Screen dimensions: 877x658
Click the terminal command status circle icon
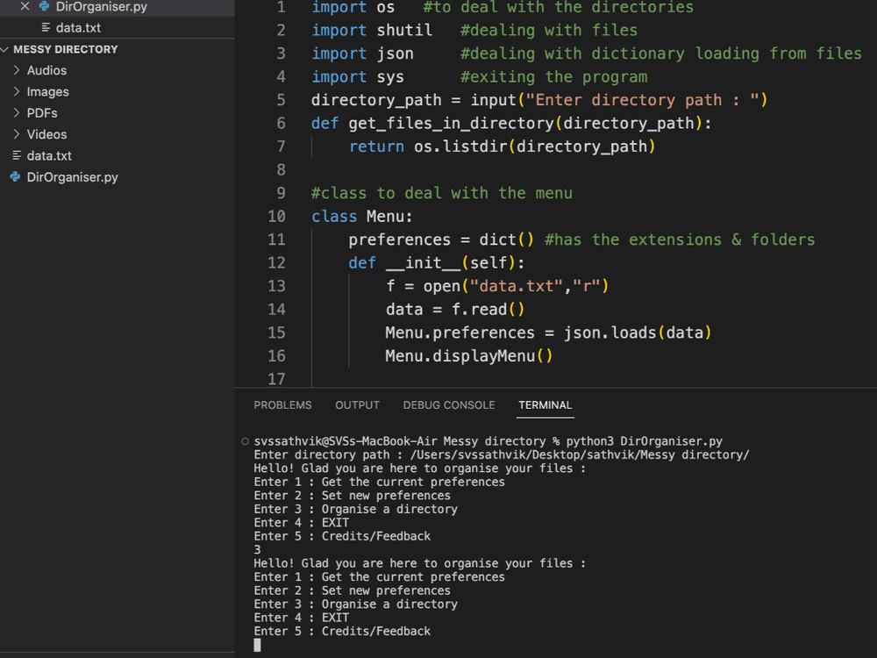coord(245,441)
